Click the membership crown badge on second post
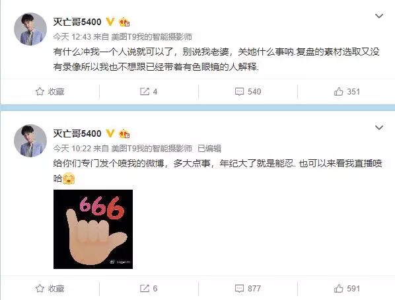Screen dimensions: 395x300 click(x=124, y=133)
